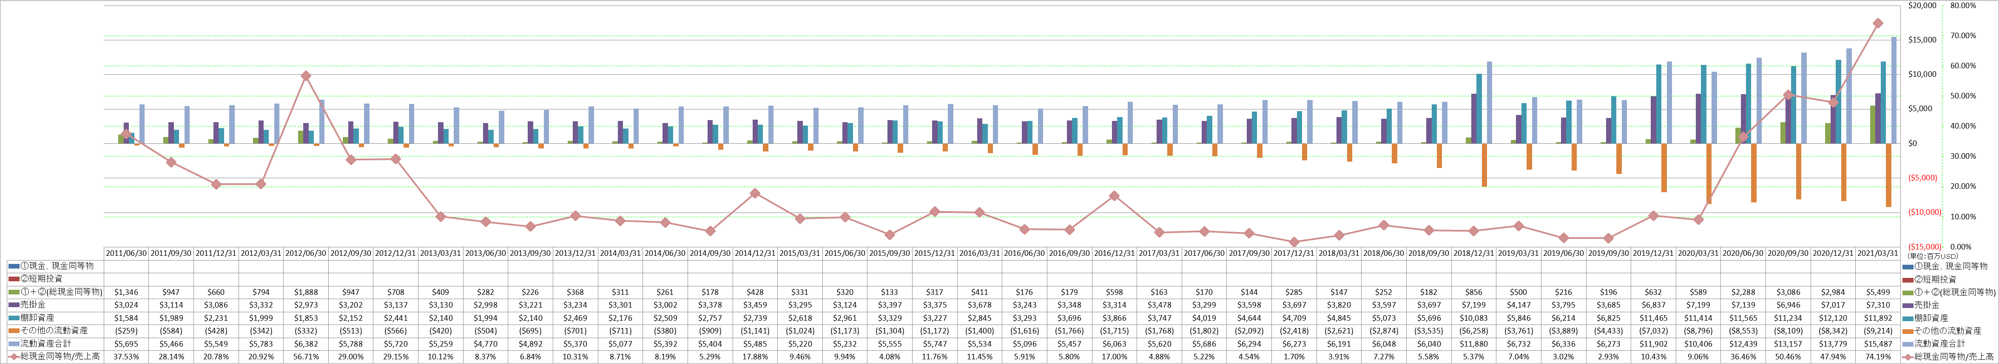Select the $1,888 cell

point(307,292)
